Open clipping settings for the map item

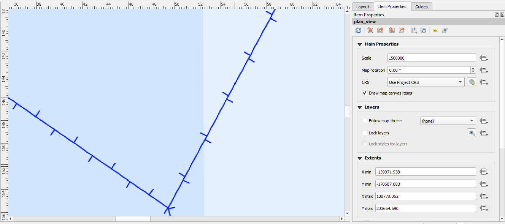445,30
